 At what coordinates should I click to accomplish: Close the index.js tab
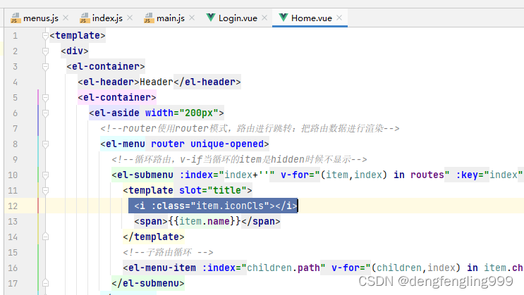[x=130, y=18]
